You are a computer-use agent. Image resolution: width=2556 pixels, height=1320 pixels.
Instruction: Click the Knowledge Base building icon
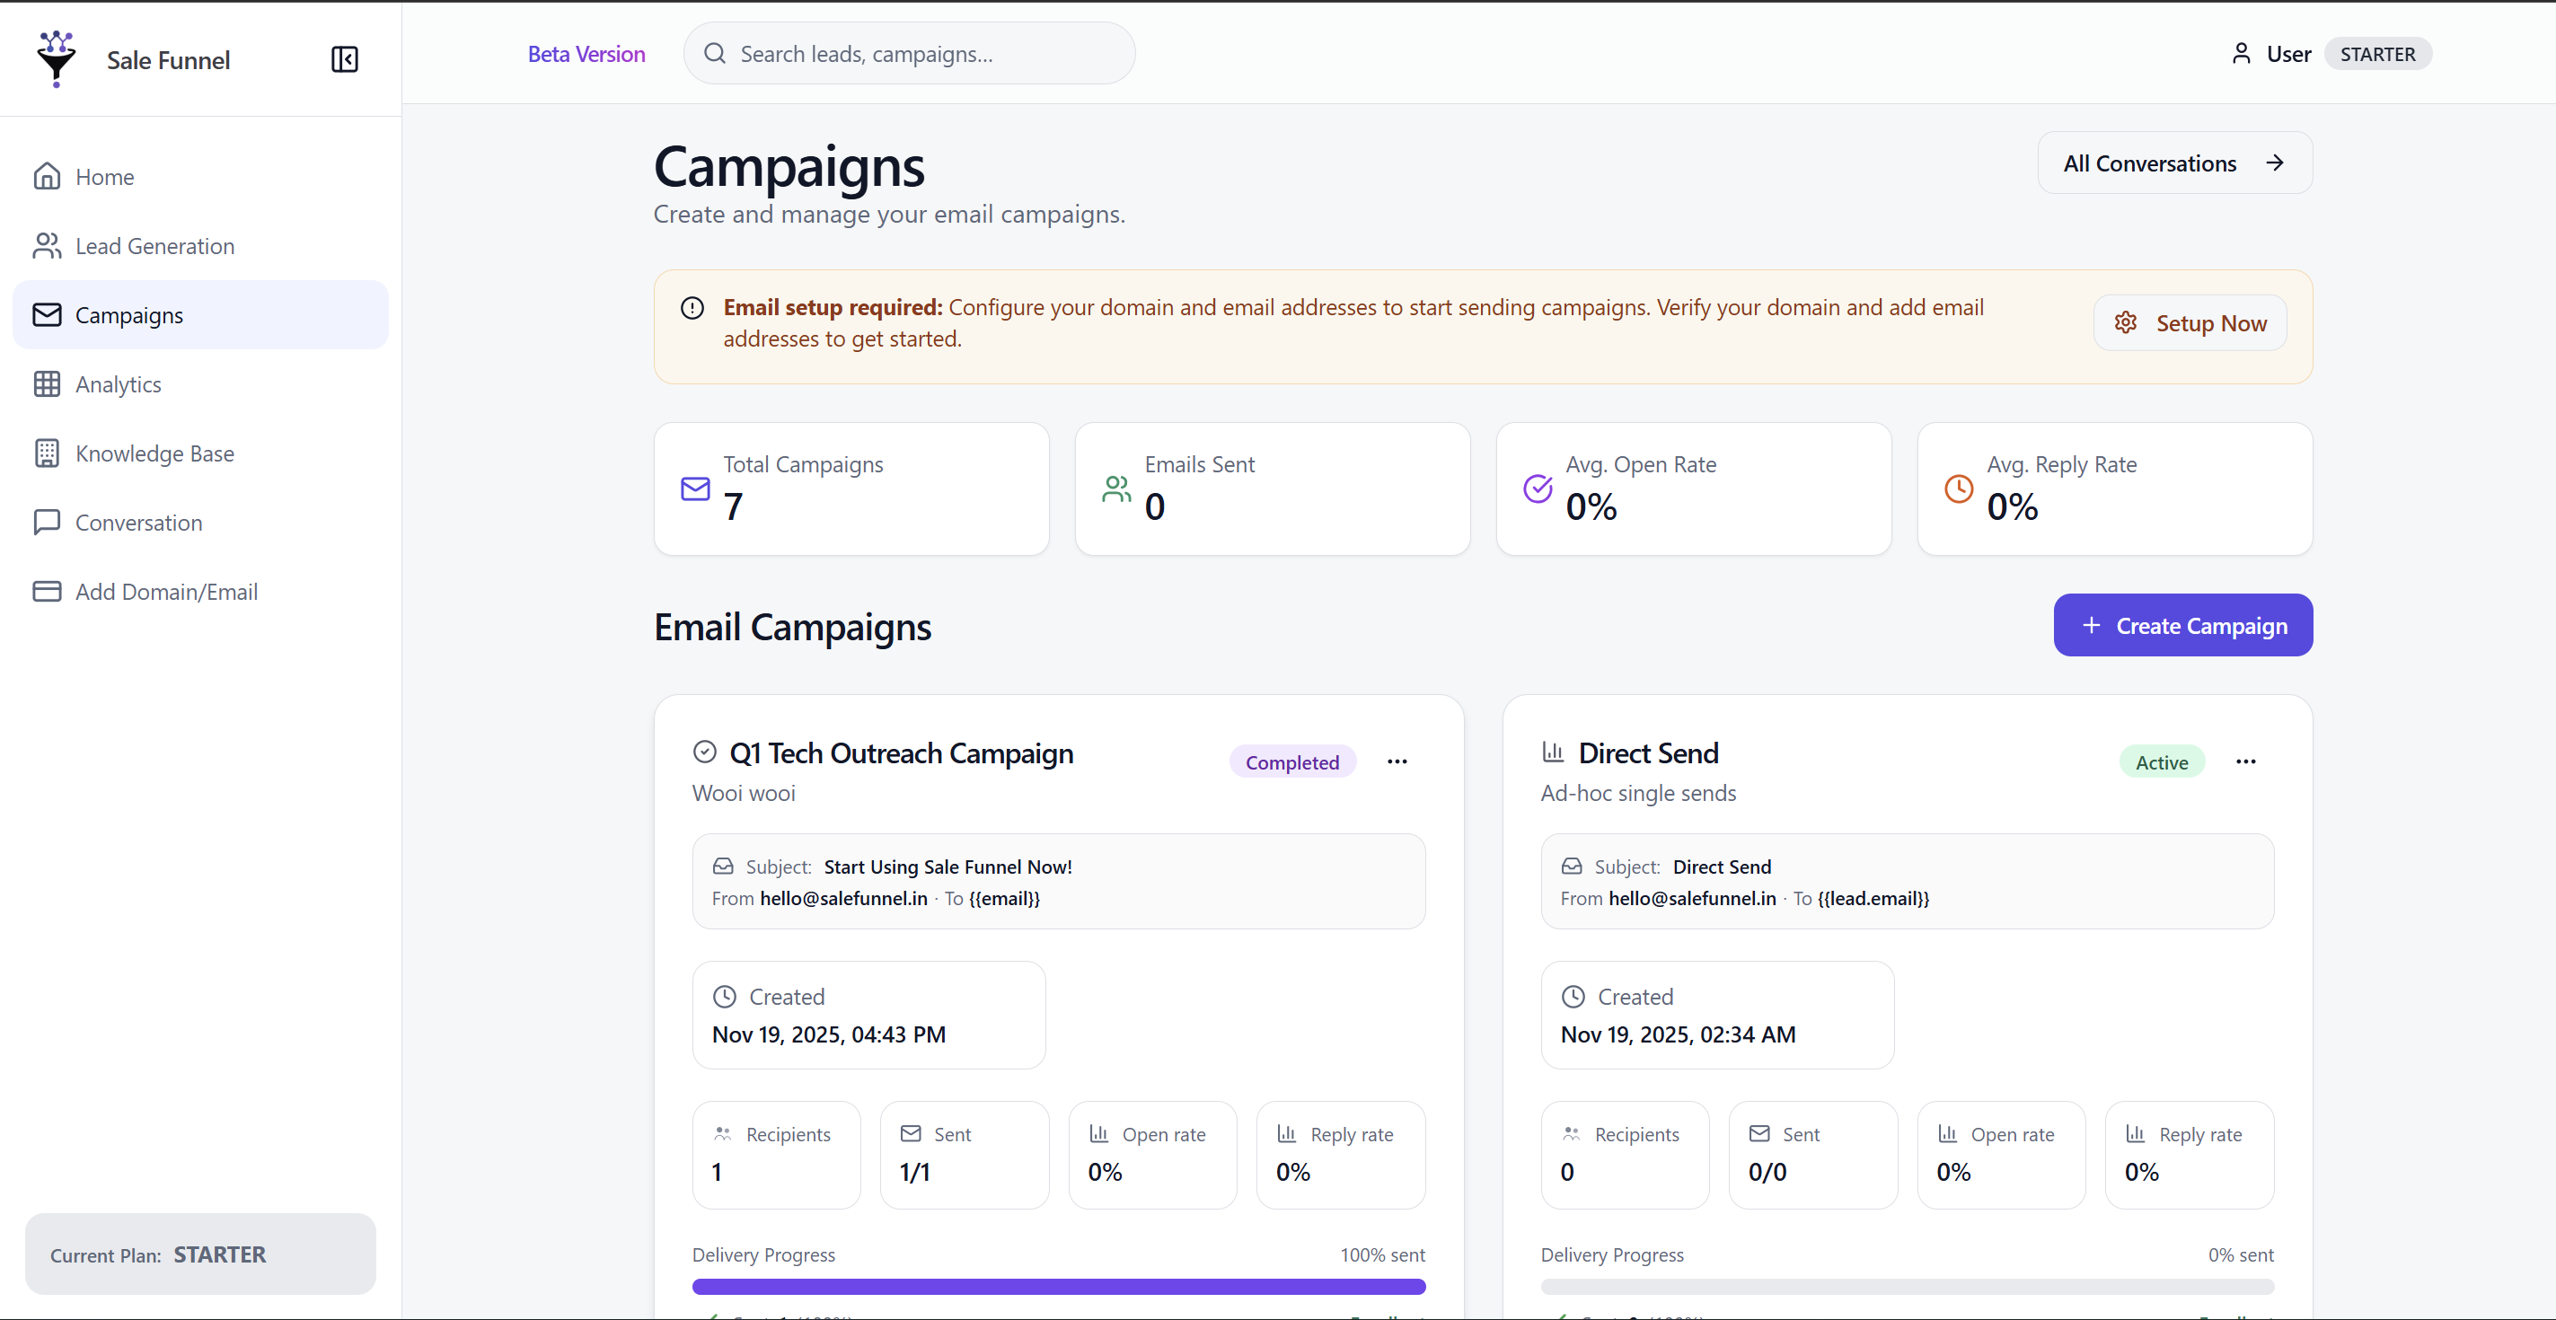point(47,453)
